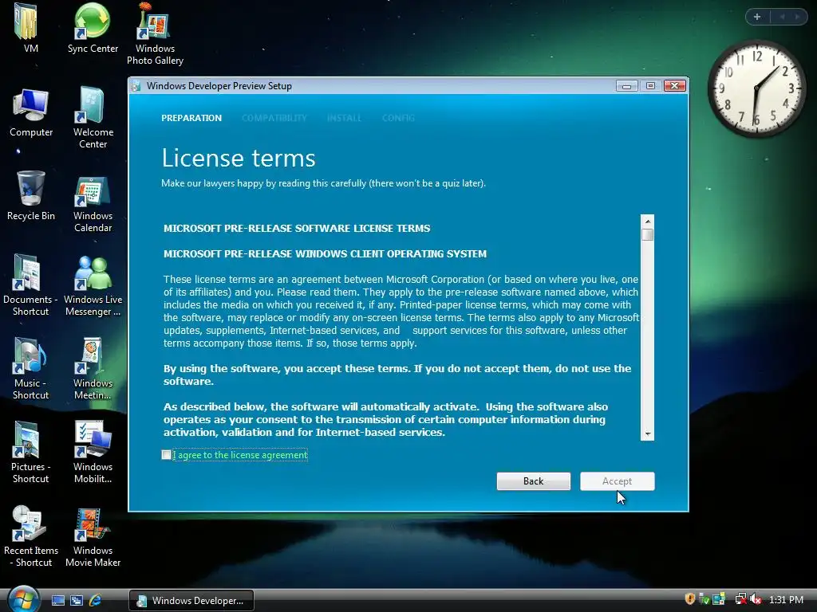
Task: Click the Accept button
Action: click(617, 481)
